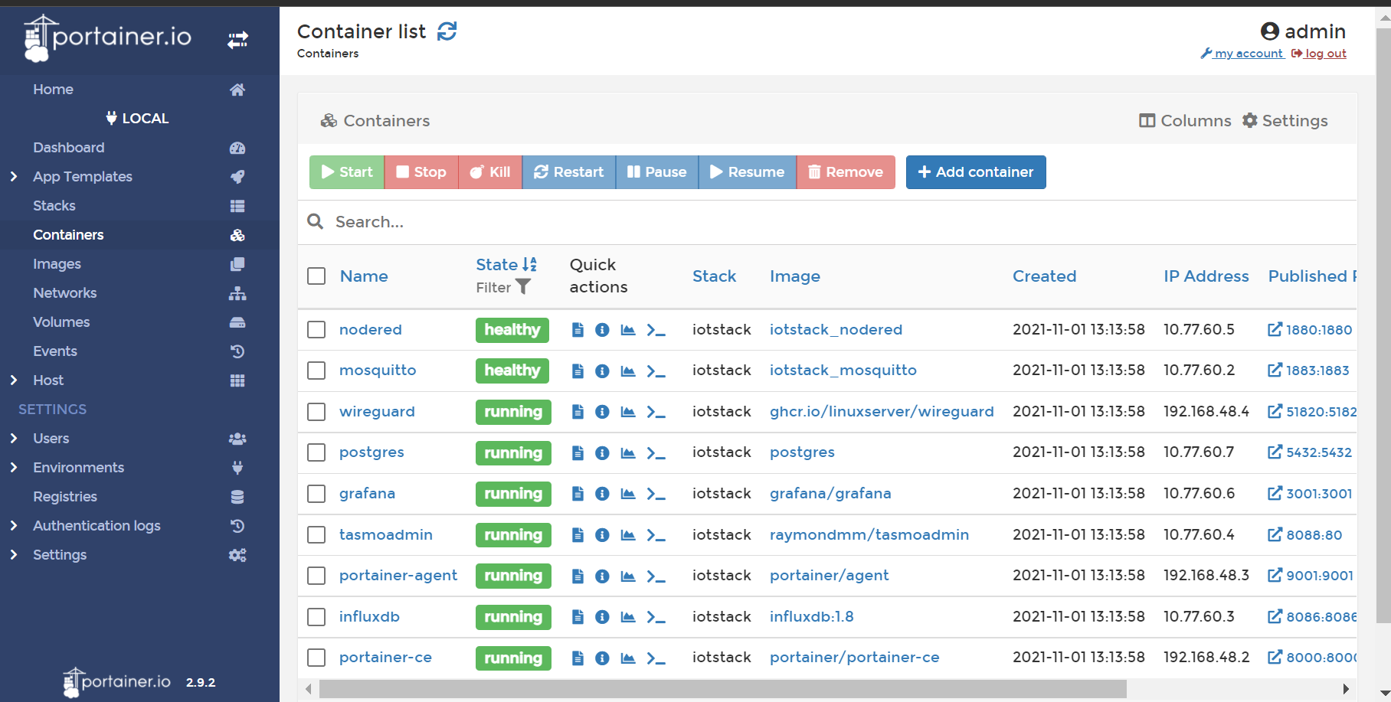
Task: Focus the container Search field
Action: [x=689, y=222]
